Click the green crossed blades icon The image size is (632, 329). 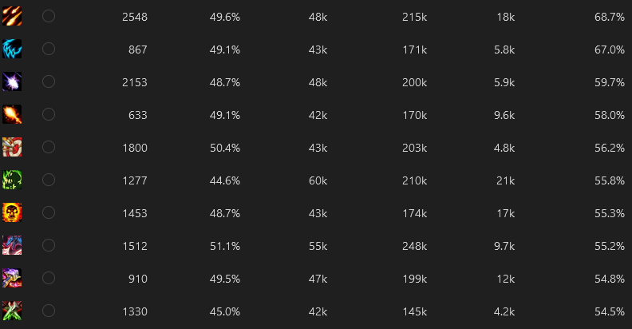pyautogui.click(x=12, y=311)
